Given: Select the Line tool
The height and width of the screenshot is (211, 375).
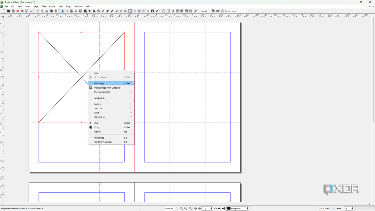Looking at the screenshot, I should (103, 11).
